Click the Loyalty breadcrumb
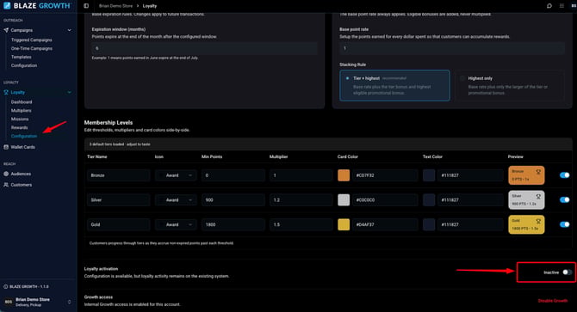 point(149,6)
